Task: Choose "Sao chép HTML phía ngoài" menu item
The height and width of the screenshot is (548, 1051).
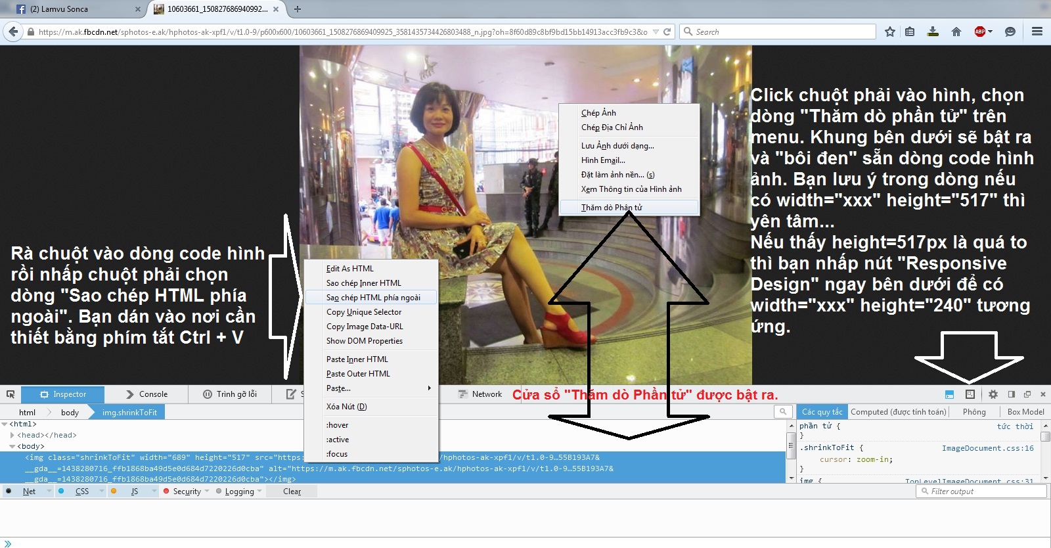Action: coord(372,298)
